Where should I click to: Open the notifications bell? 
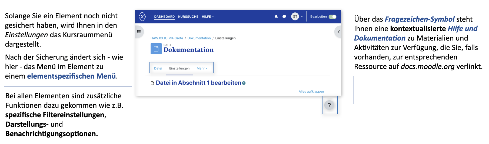[276, 16]
